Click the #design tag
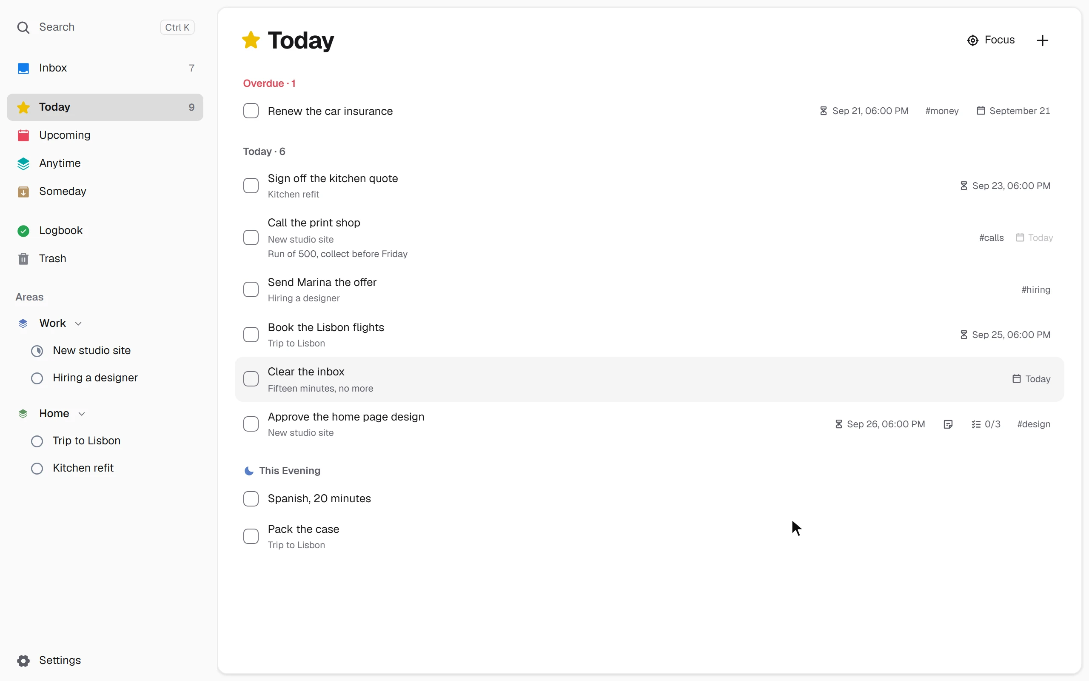Viewport: 1089px width, 681px height. coord(1034,424)
